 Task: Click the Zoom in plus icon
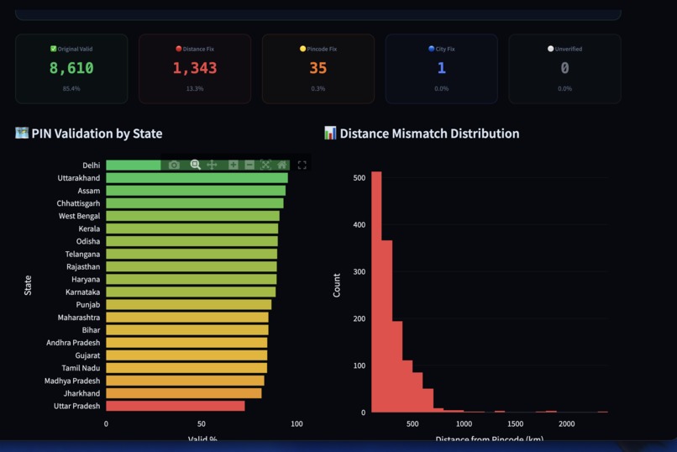click(x=234, y=165)
